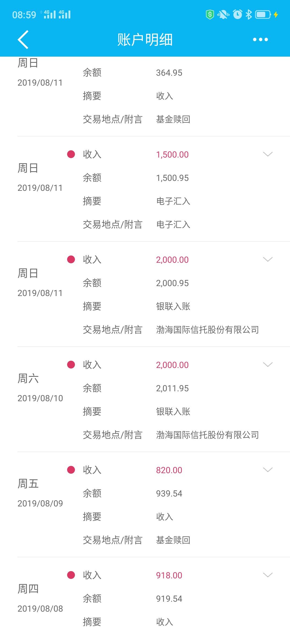Tap the back arrow icon
This screenshot has height=628, width=290.
click(23, 39)
